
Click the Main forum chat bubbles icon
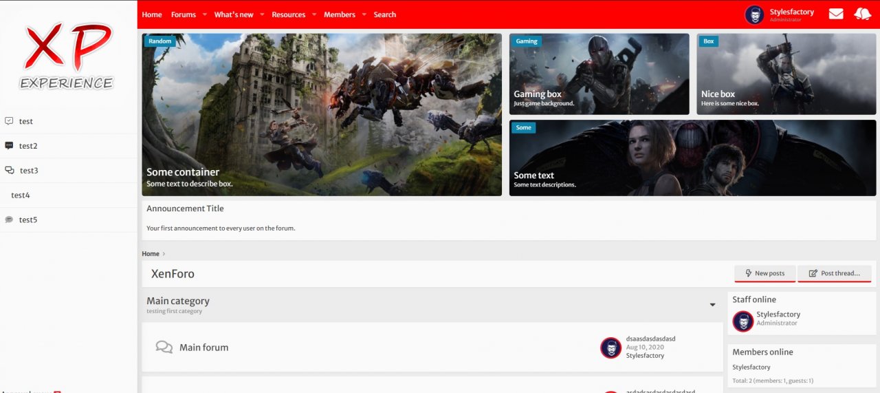coord(164,348)
